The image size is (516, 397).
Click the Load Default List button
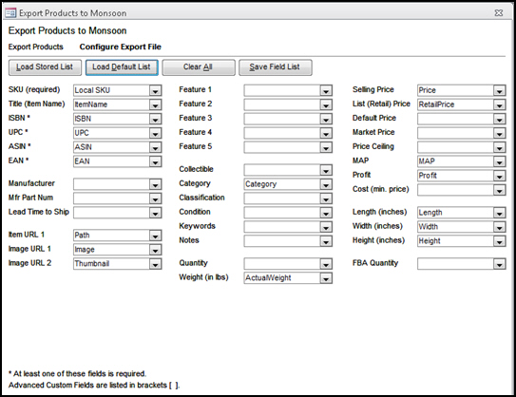click(x=122, y=67)
